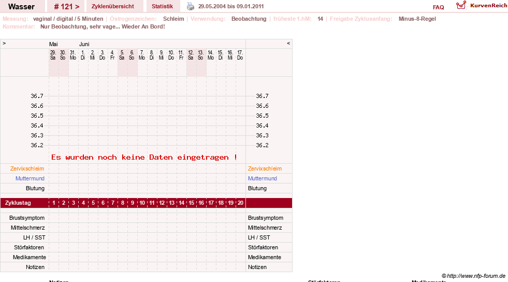This screenshot has height=282, width=508.
Task: Click cycle day 1 in Zyklustag row
Action: (54, 203)
